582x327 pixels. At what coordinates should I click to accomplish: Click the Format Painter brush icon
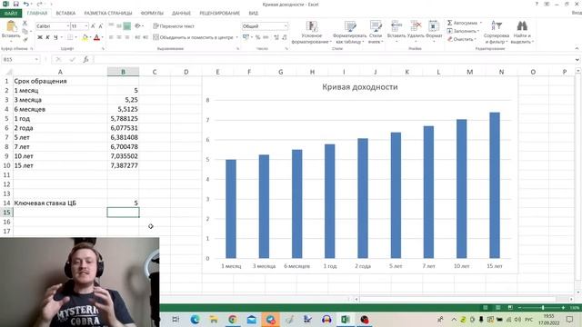[x=25, y=39]
